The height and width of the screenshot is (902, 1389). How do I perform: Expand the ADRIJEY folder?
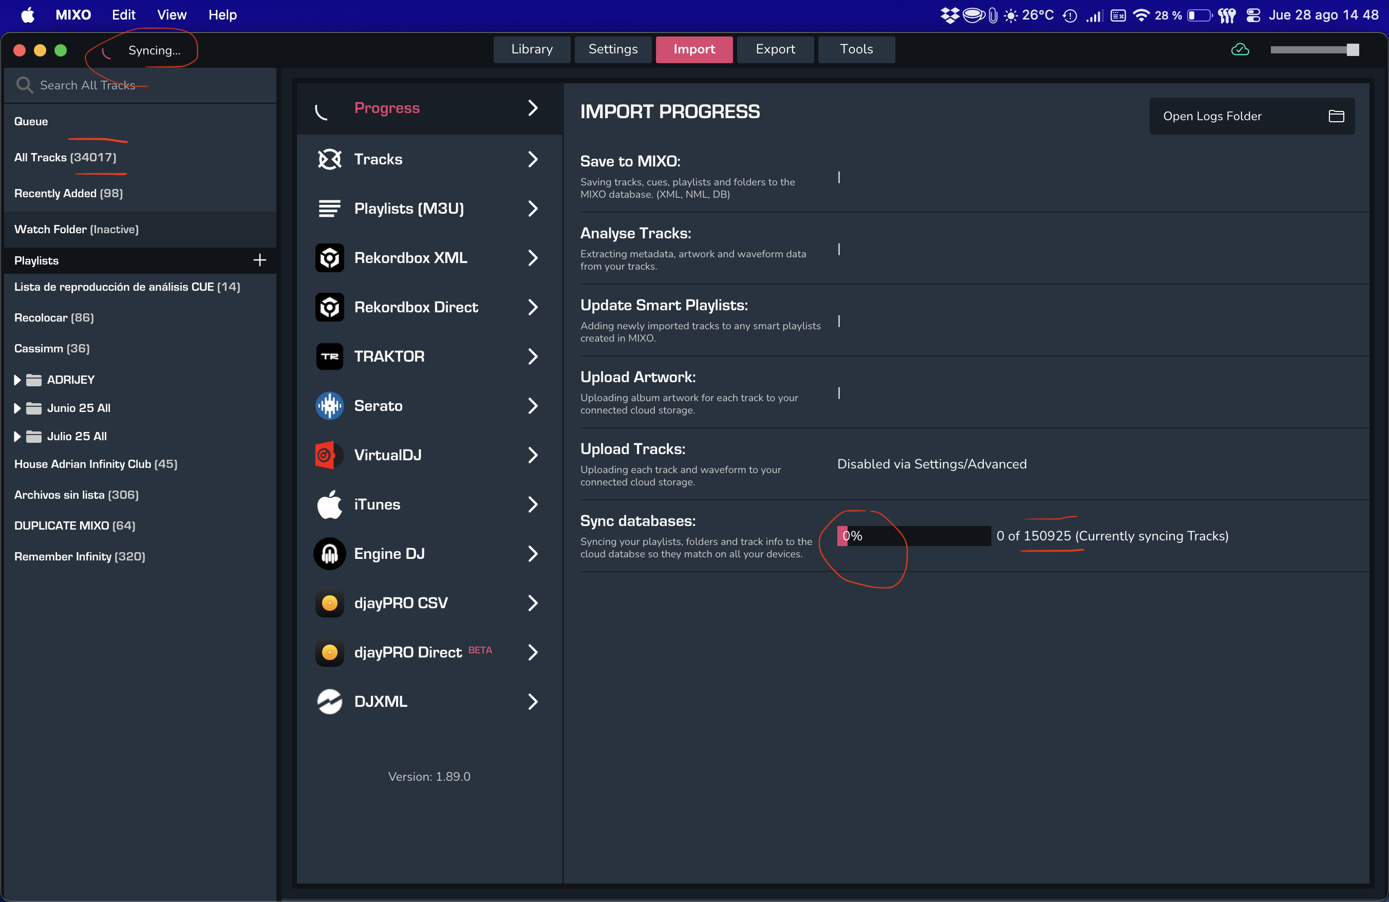coord(17,380)
